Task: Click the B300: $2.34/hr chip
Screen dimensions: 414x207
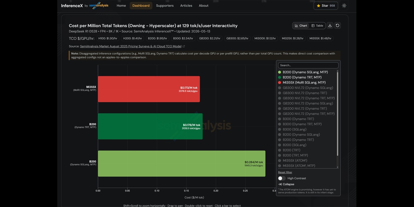Action: coord(183,39)
